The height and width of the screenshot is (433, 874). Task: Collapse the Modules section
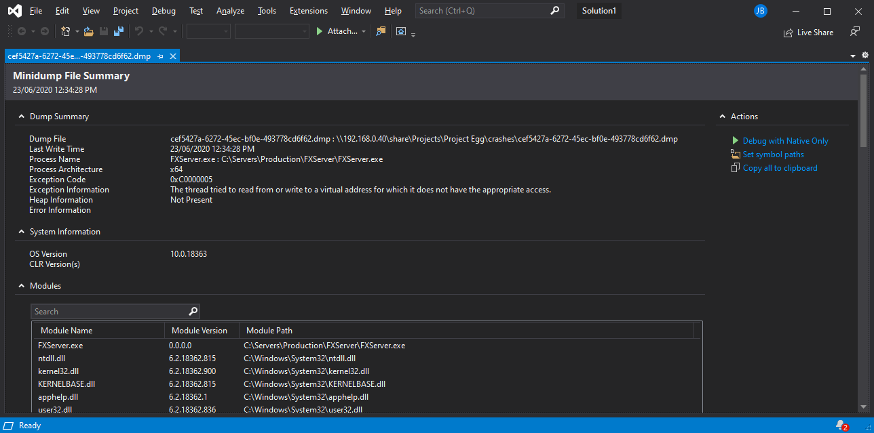pyautogui.click(x=21, y=286)
